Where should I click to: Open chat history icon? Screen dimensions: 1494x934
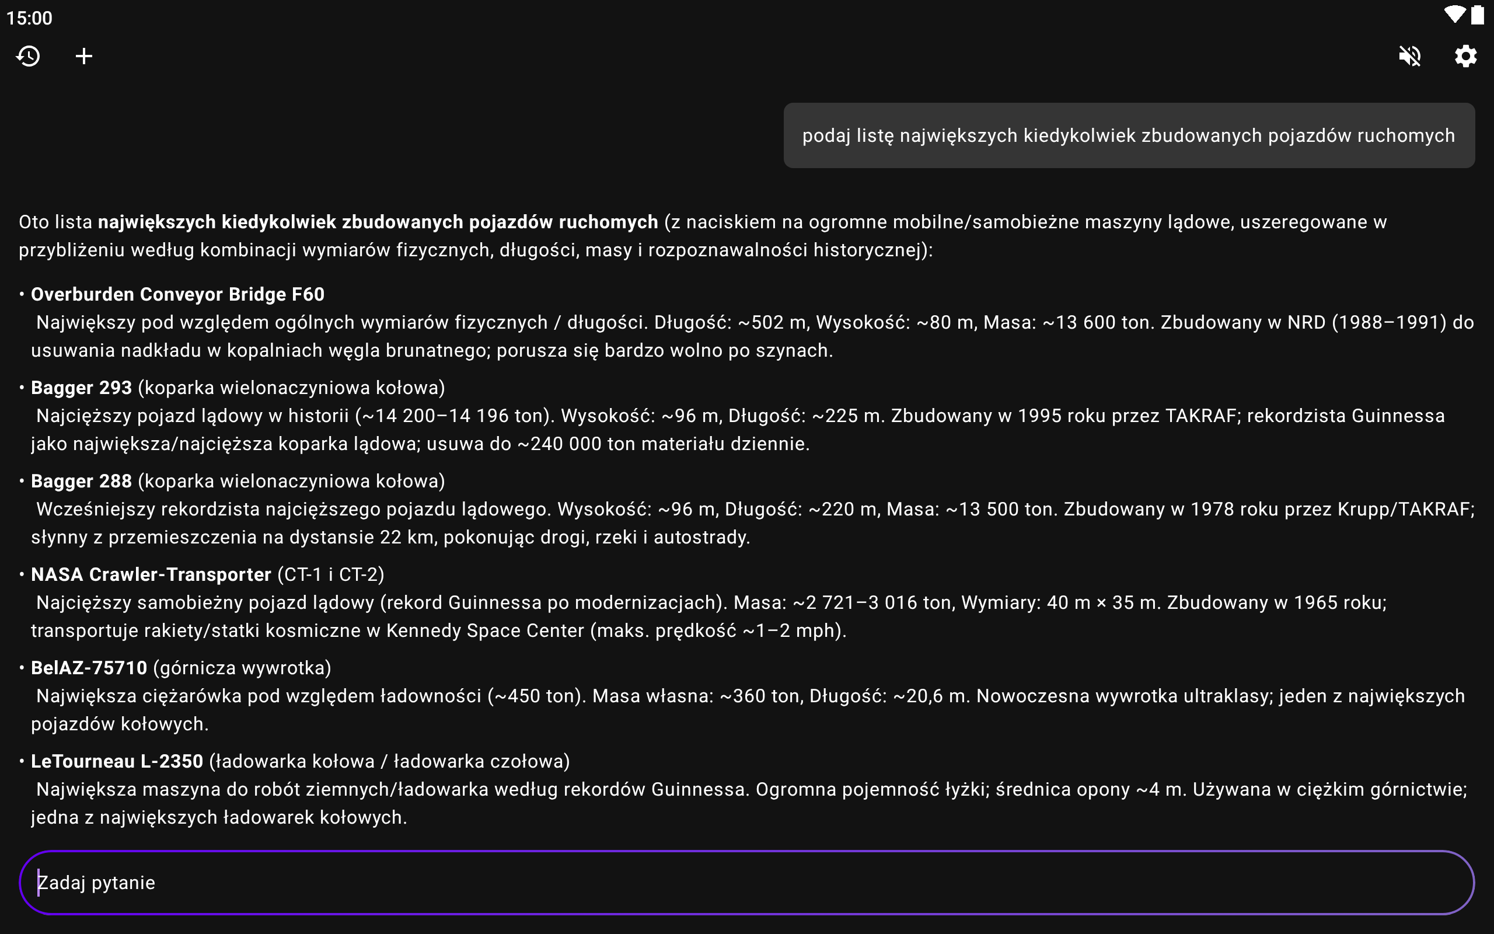point(29,56)
